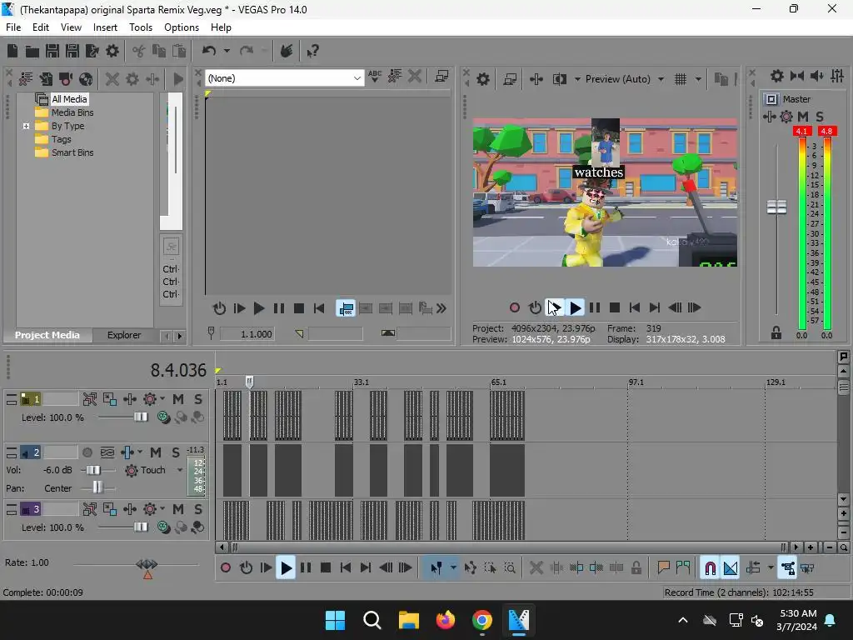The height and width of the screenshot is (640, 853).
Task: Click the 8.4.036 timecode display
Action: point(178,371)
